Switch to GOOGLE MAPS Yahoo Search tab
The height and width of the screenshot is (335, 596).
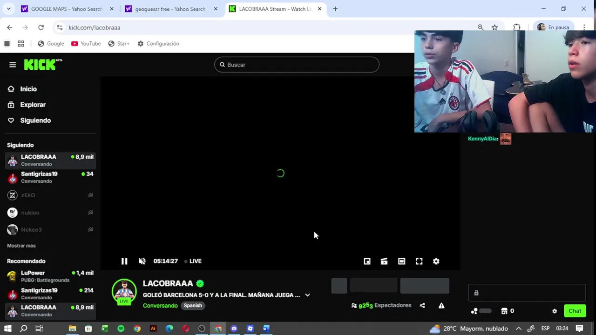tap(67, 9)
